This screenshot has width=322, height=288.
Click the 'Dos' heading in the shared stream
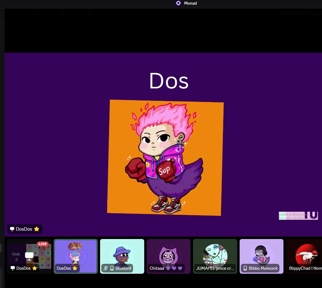[x=169, y=81]
